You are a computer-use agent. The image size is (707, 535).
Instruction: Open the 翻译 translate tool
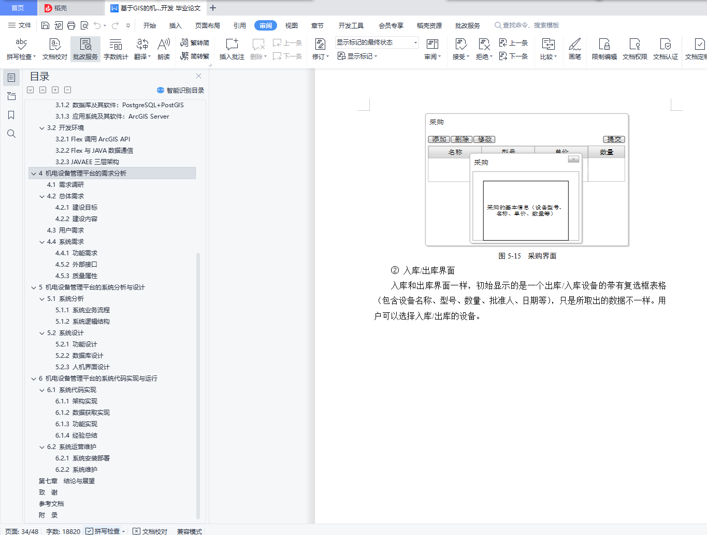142,49
